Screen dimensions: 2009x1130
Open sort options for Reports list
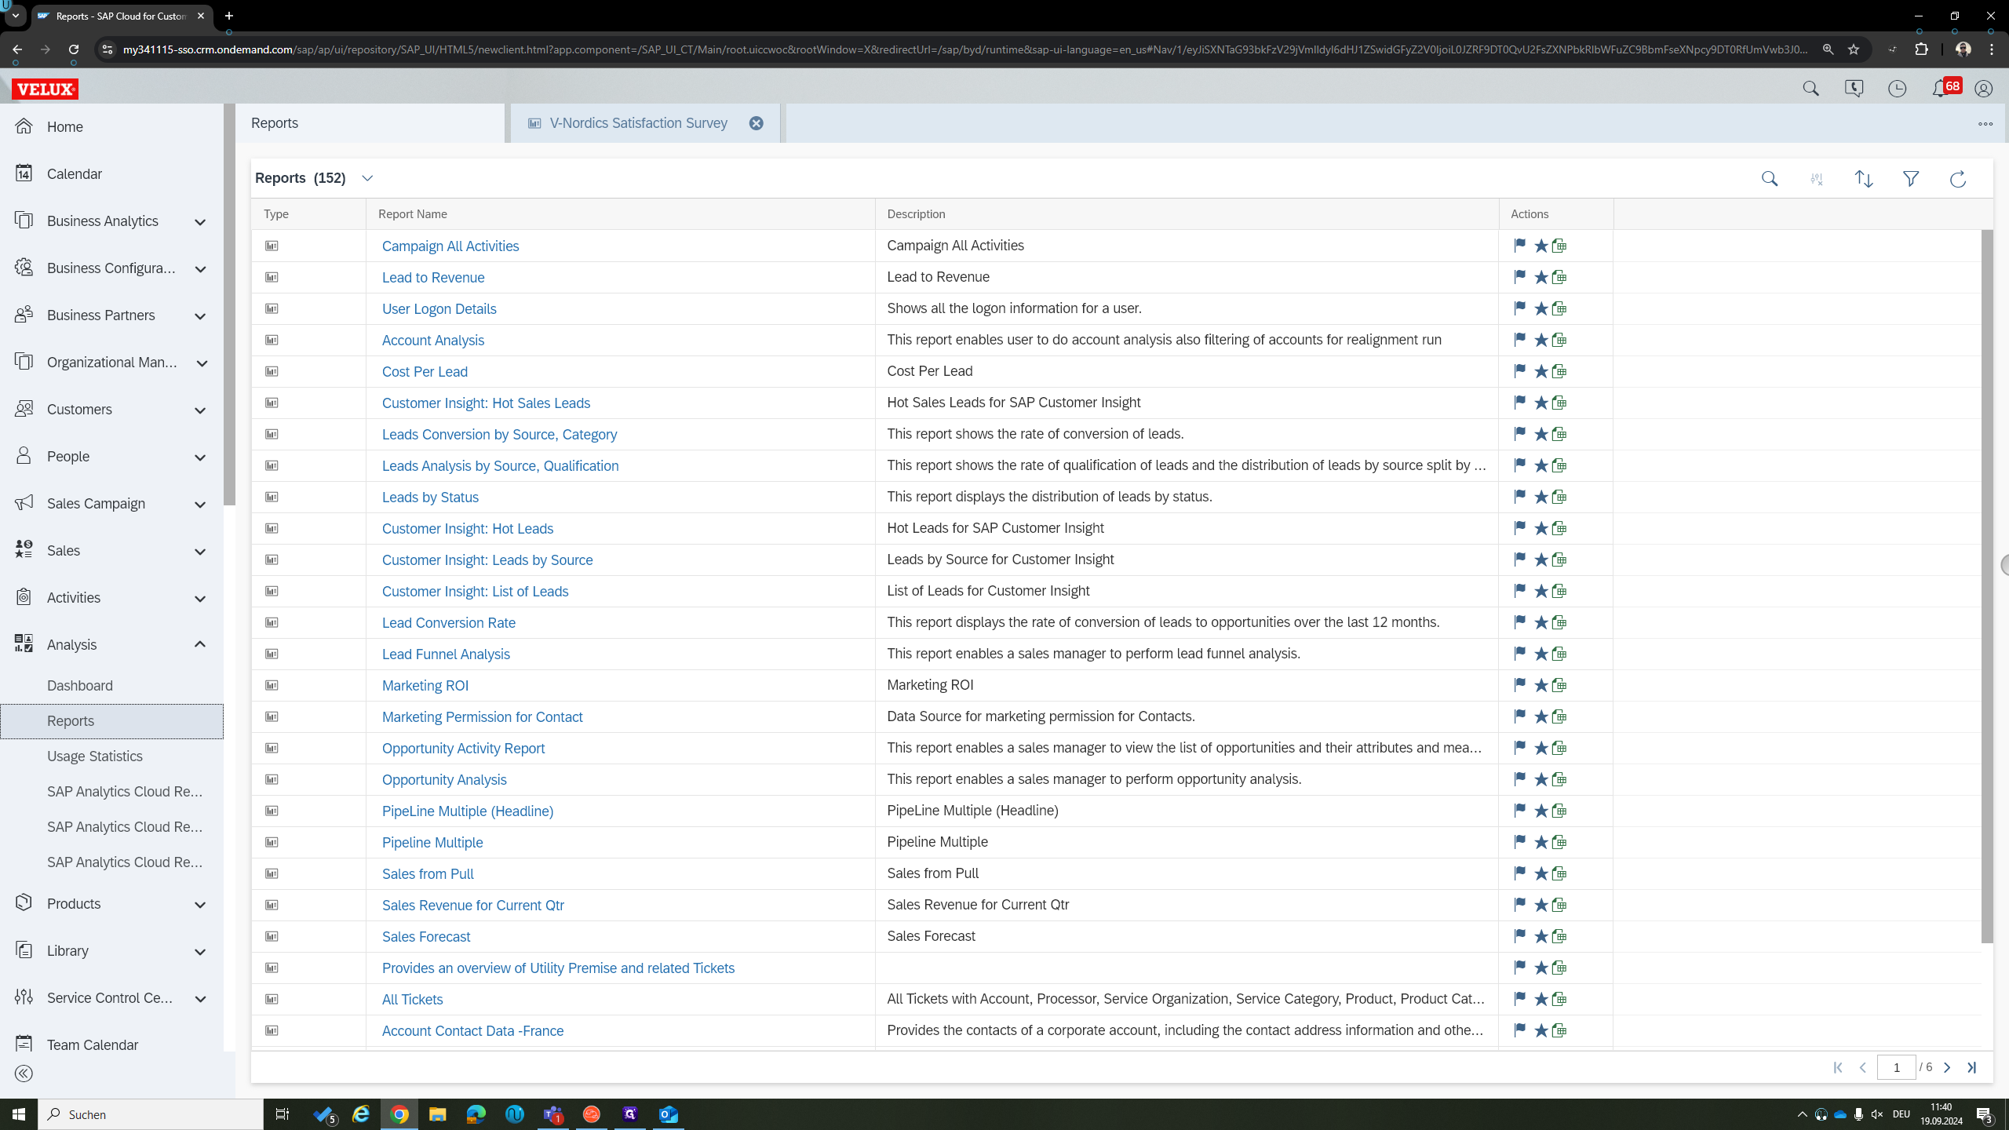coord(1864,179)
